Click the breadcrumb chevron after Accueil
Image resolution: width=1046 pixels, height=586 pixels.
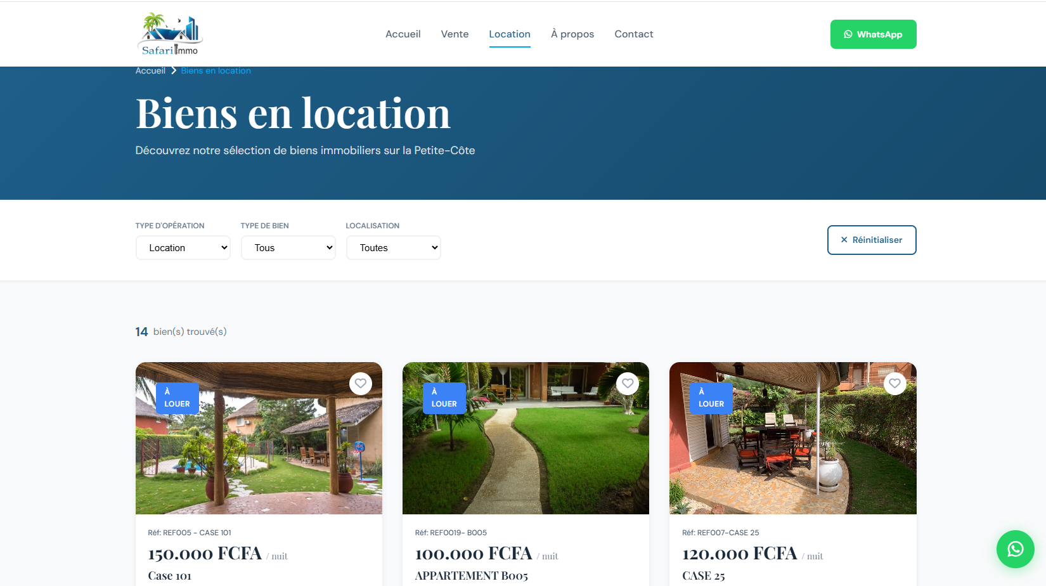[x=172, y=70]
